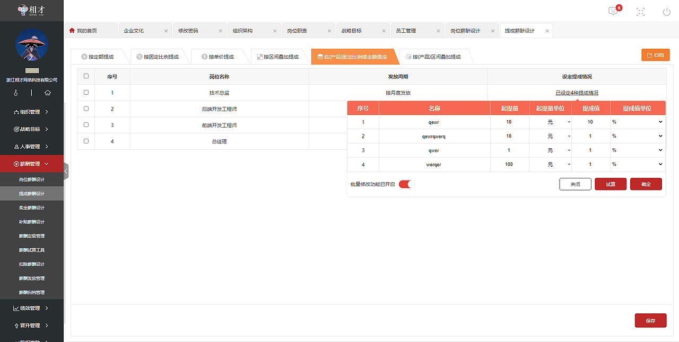
Task: Click the 试算 button
Action: tap(611, 184)
